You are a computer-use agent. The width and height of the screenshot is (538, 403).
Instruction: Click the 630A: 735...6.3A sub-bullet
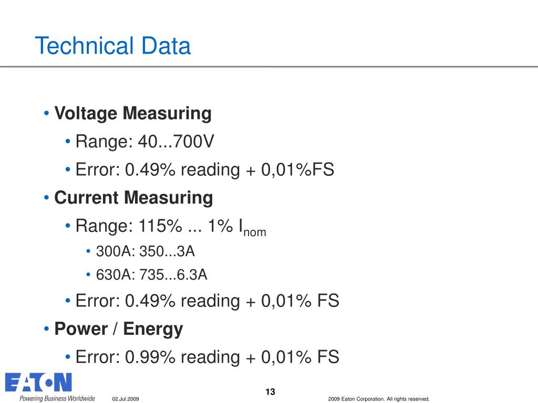point(151,274)
